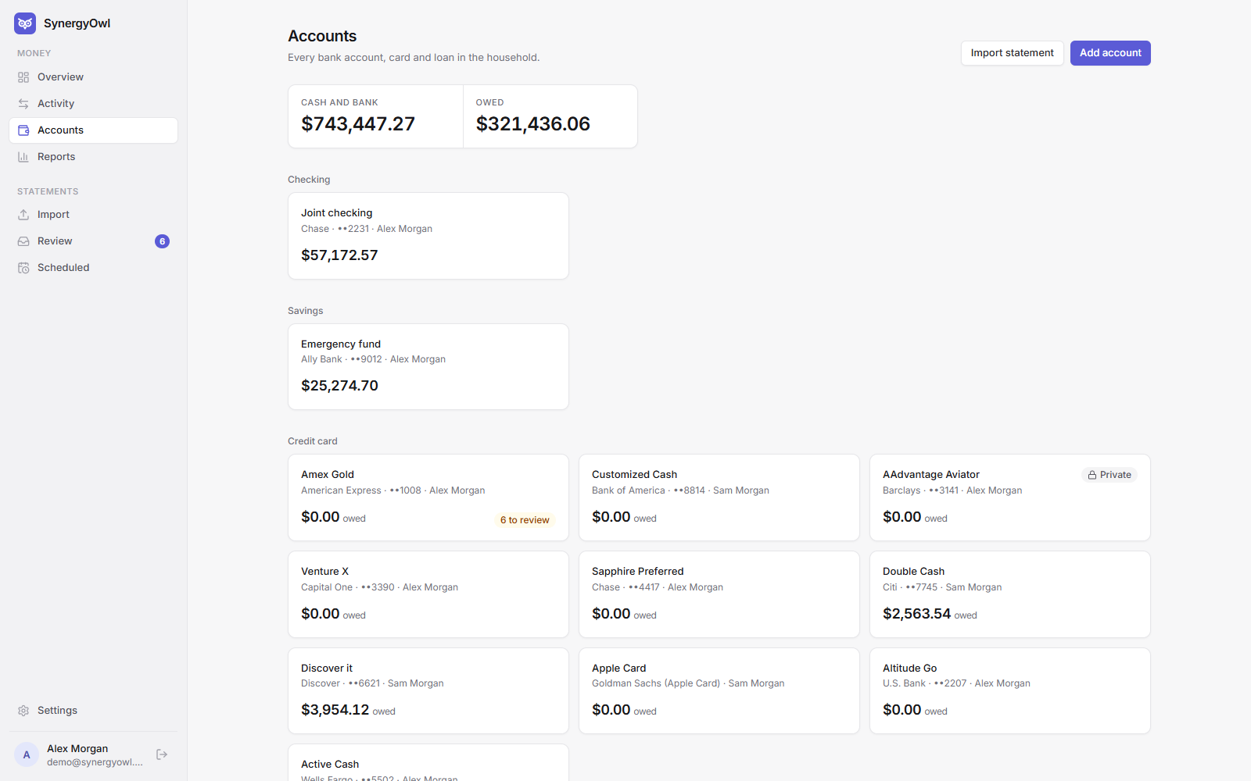
Task: Select the Sapphire Preferred card
Action: [719, 594]
